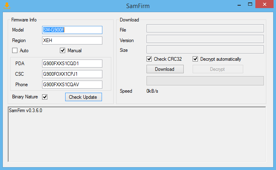This screenshot has width=276, height=170.
Task: Click the greyed Decrypt button
Action: tap(218, 69)
